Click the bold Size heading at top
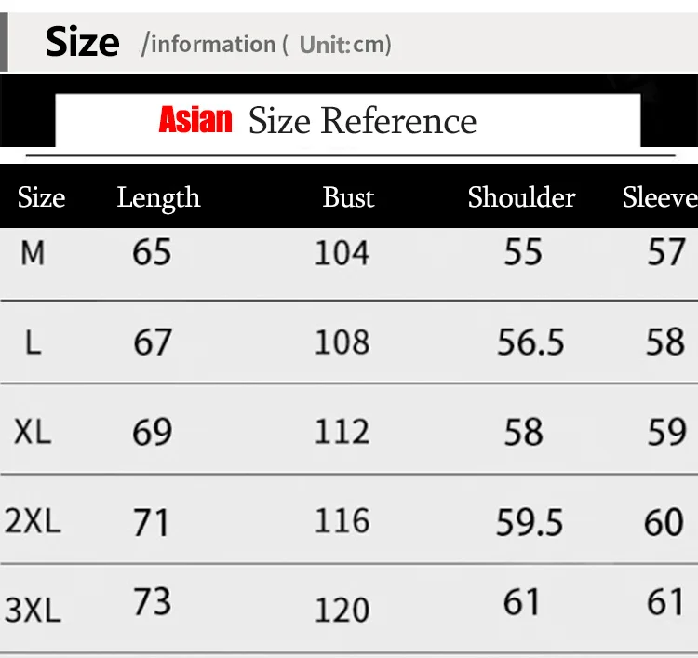 point(82,43)
